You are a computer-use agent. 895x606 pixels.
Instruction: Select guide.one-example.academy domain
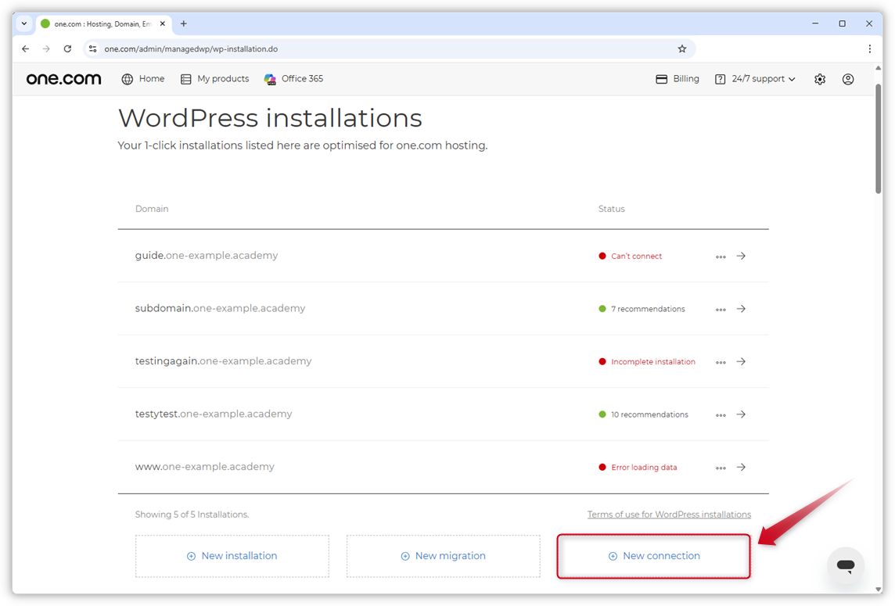point(207,256)
